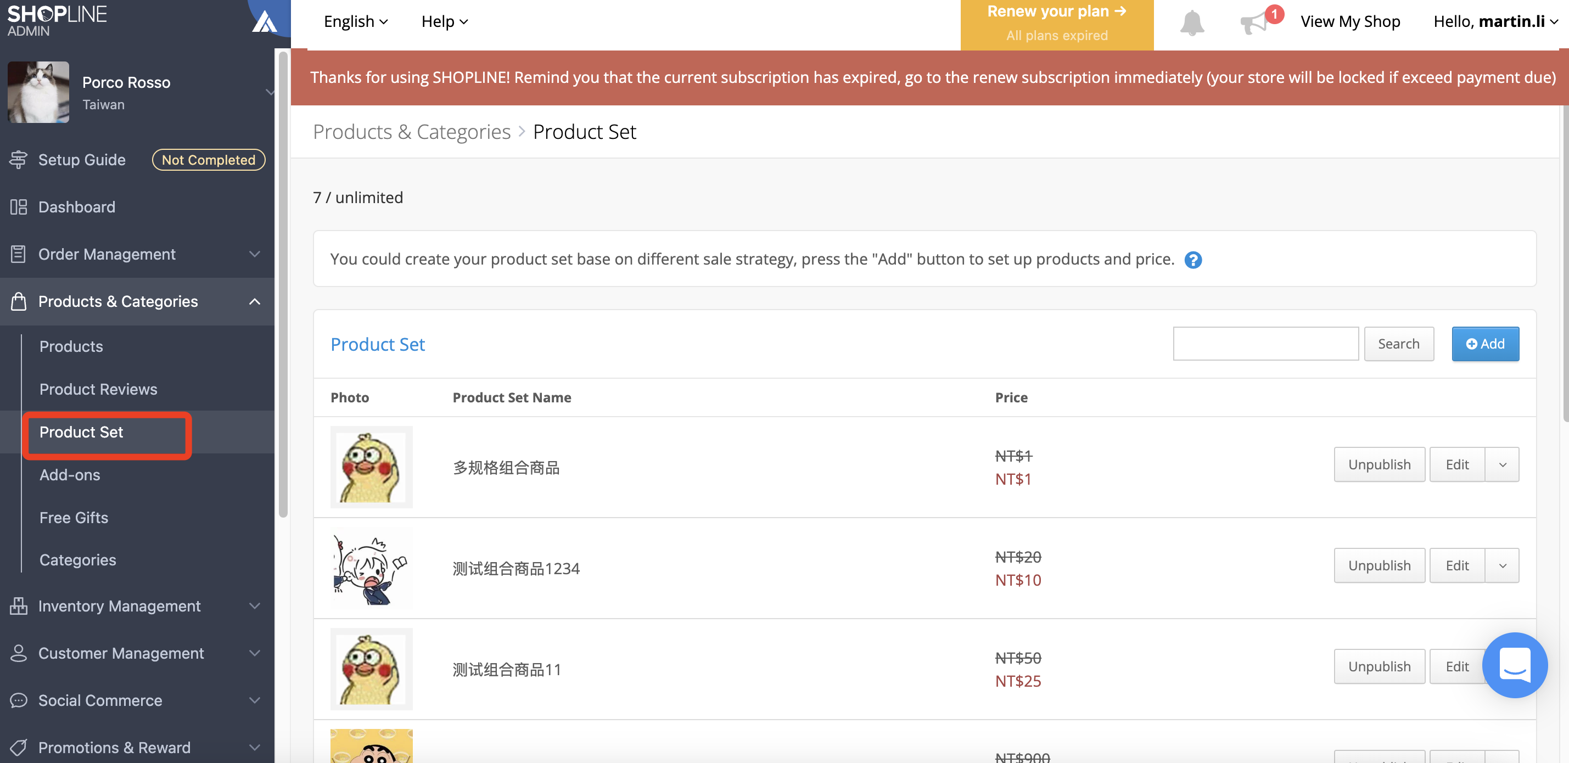This screenshot has width=1569, height=763.
Task: Collapse Products & Categories menu
Action: (255, 301)
